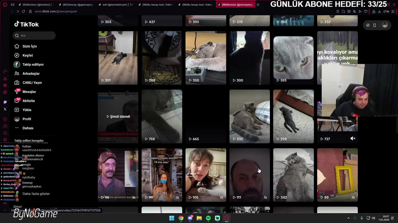Open the video with 758 views

coord(162,116)
